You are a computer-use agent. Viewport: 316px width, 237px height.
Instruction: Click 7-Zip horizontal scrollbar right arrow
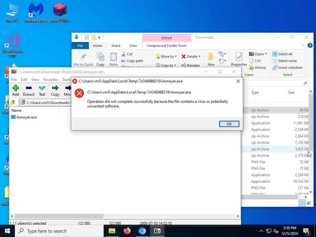pos(238,216)
